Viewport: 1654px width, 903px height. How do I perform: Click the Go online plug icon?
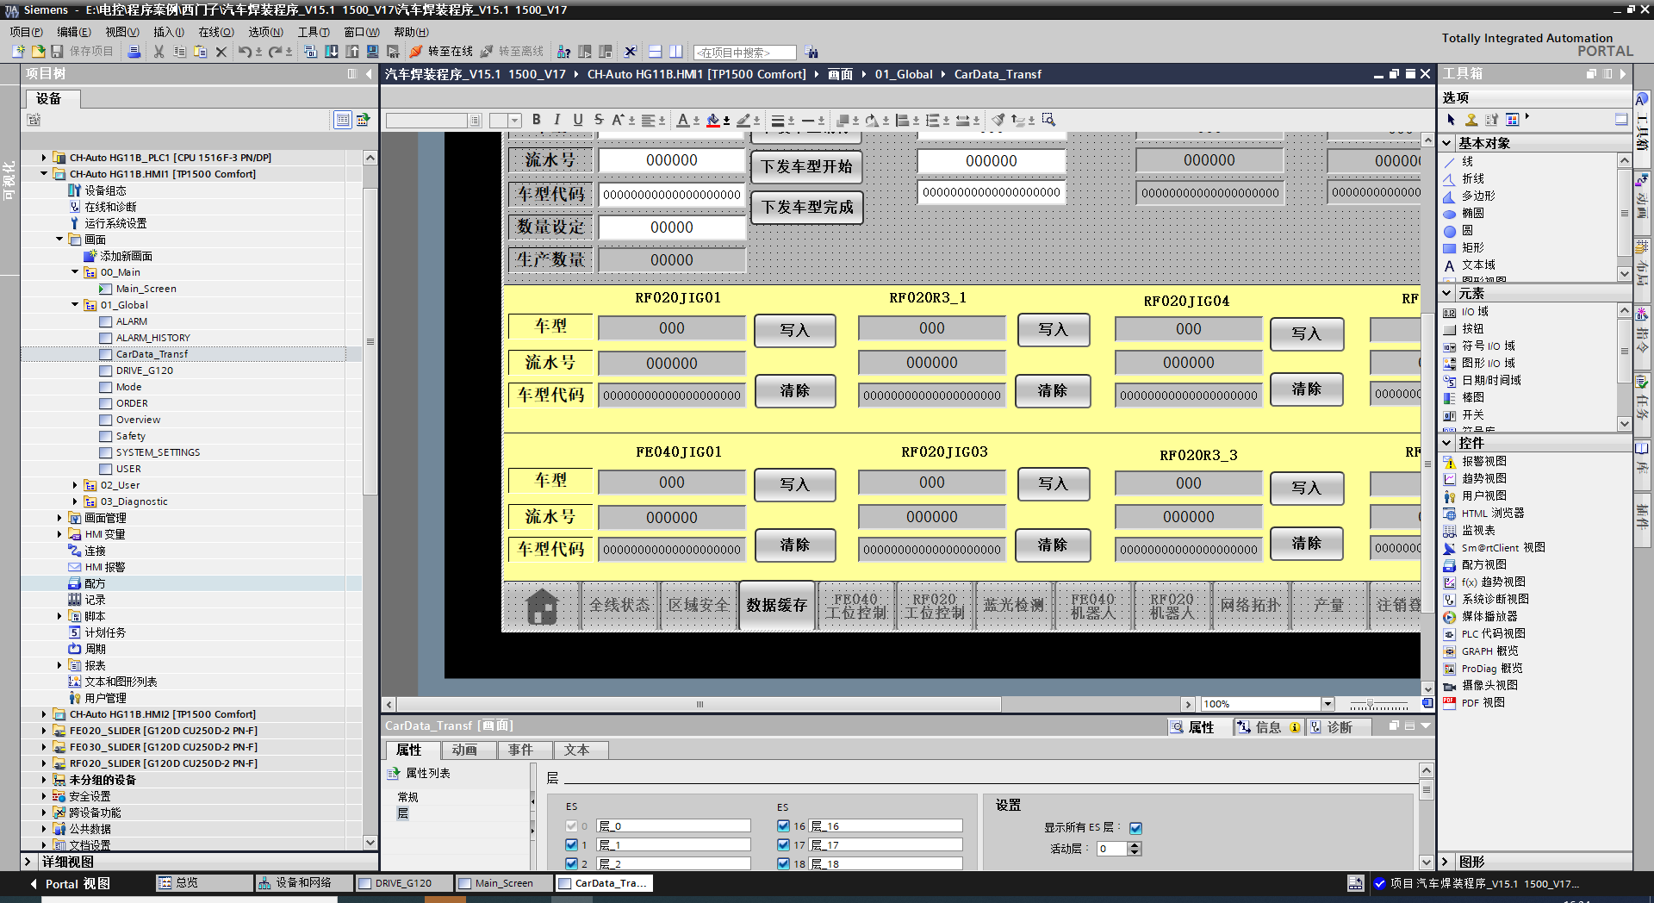(x=417, y=52)
